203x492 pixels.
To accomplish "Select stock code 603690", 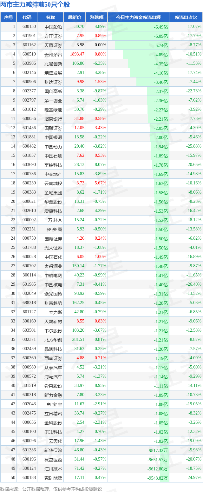I will point(29,165).
